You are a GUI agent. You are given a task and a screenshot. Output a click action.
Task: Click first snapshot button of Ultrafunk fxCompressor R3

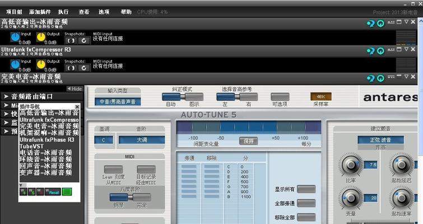point(71,68)
